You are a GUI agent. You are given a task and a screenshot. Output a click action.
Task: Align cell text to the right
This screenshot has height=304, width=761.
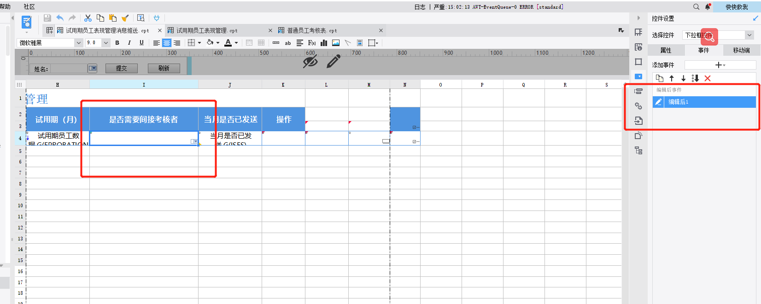tap(177, 43)
